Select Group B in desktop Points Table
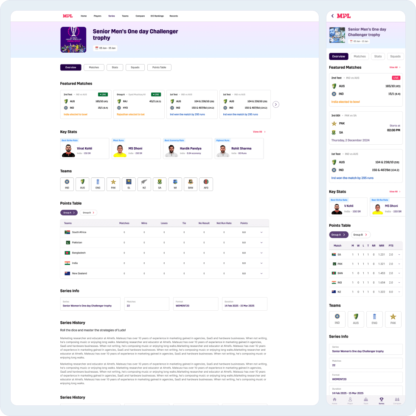This screenshot has width=416, height=416. pos(88,213)
